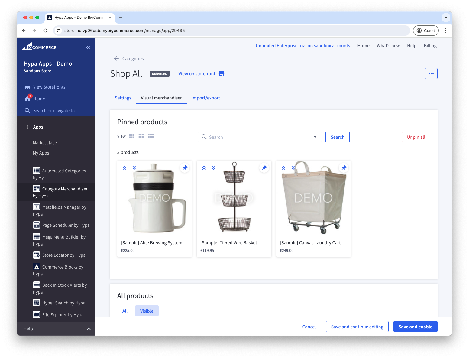This screenshot has width=469, height=358.
Task: Click the Mega Menu Builder icon
Action: pyautogui.click(x=37, y=237)
